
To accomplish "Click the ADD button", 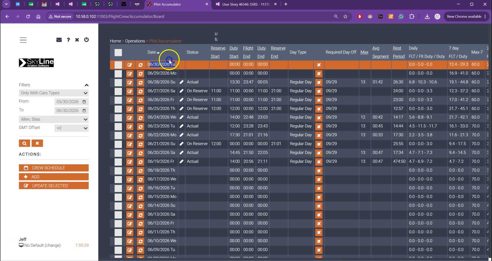I will [x=54, y=177].
